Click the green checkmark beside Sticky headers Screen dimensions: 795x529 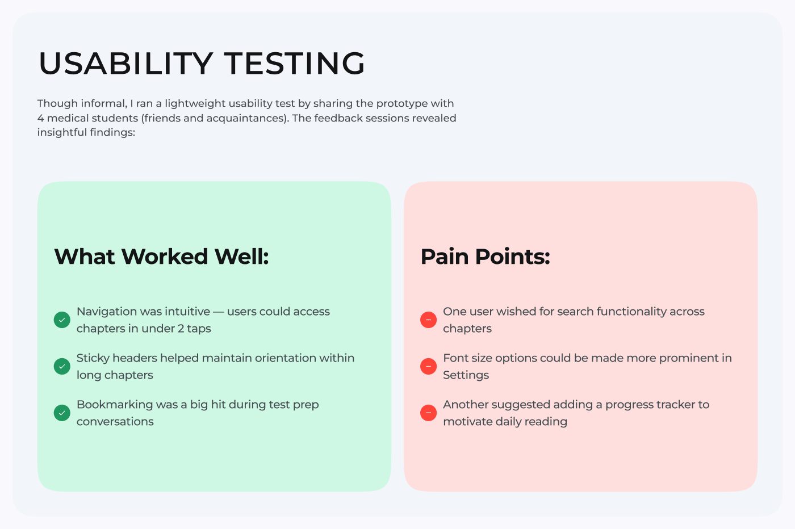pyautogui.click(x=62, y=367)
